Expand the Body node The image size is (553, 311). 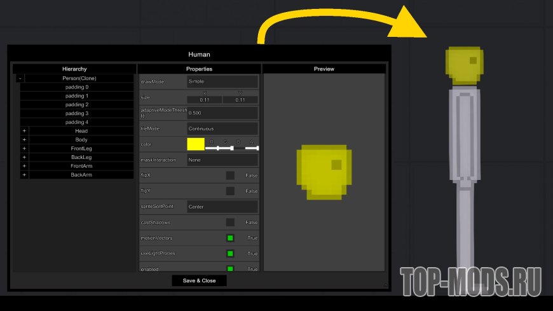pos(24,140)
